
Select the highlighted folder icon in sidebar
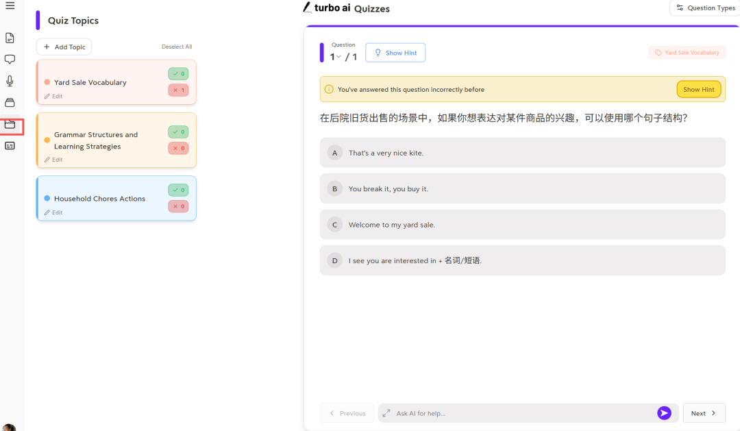point(10,125)
